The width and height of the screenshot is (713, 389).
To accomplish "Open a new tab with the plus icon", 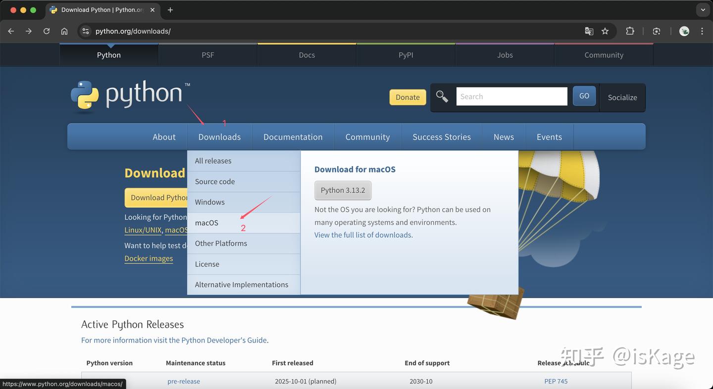I will pyautogui.click(x=170, y=10).
